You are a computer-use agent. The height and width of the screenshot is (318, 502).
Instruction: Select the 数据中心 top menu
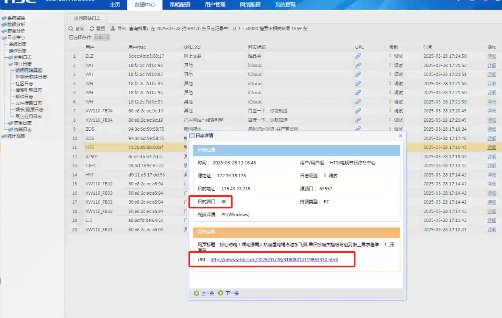click(145, 5)
